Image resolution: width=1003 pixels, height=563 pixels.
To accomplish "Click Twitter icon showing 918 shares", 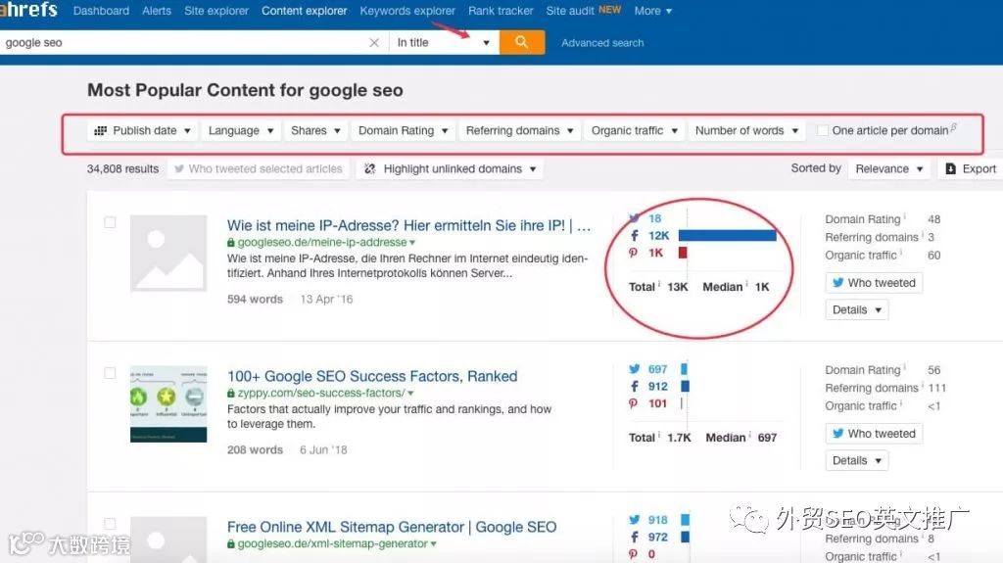I will click(634, 520).
